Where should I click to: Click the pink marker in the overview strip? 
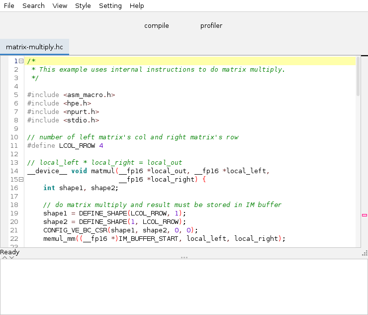(x=364, y=215)
